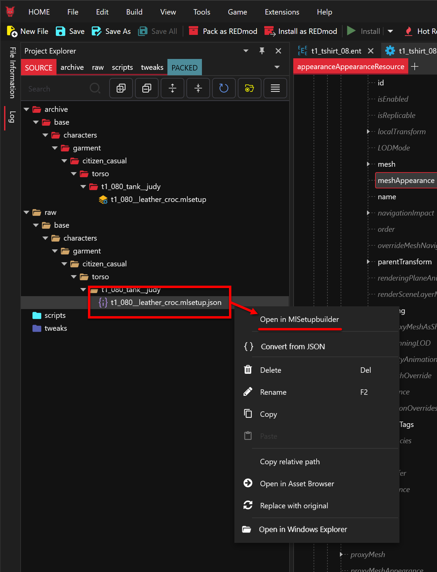Open the Tools menu
Screen dimensions: 437x572
202,12
